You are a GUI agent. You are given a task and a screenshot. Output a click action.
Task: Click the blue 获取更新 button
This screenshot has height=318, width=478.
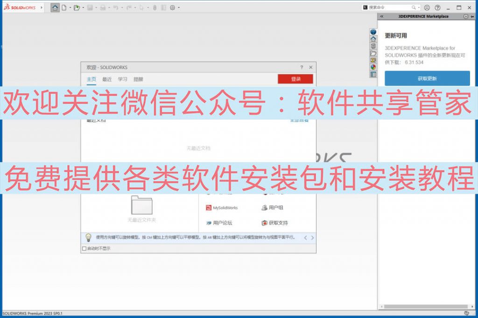[427, 78]
